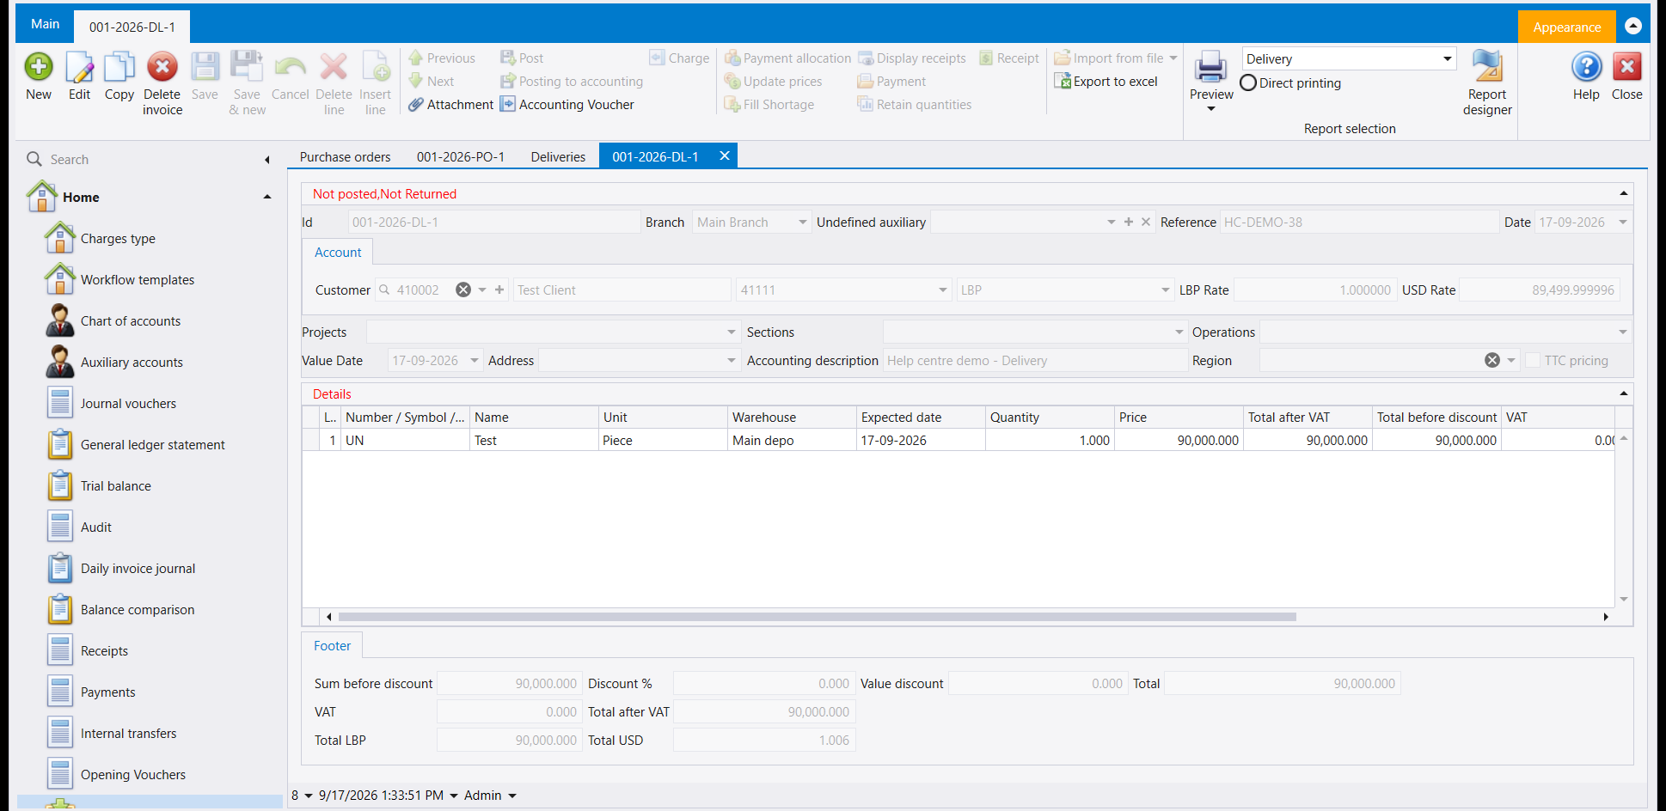Open the Accounting Voucher tool
1666x811 pixels.
[x=567, y=105]
